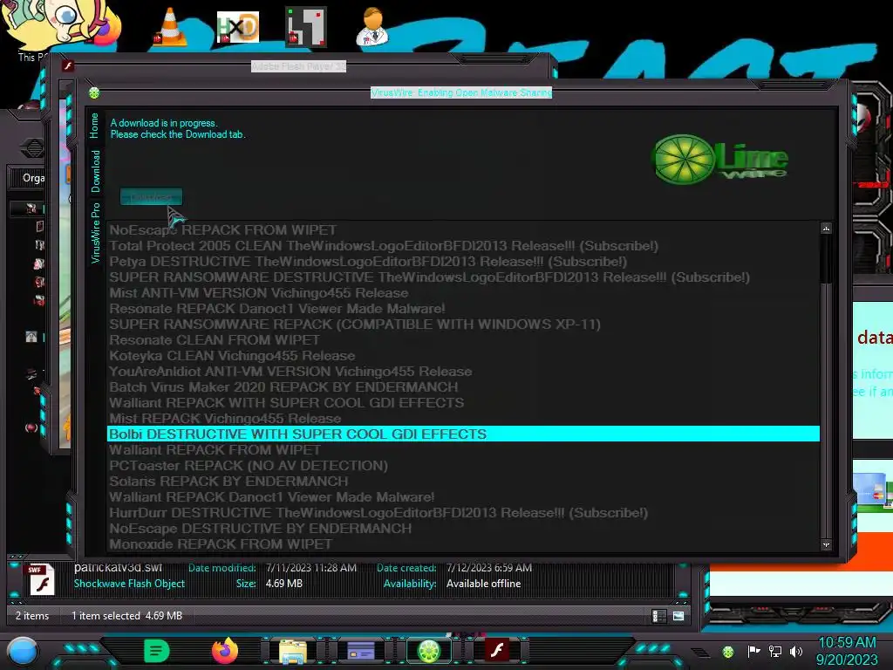
Task: Open the Start orb
Action: (x=23, y=651)
